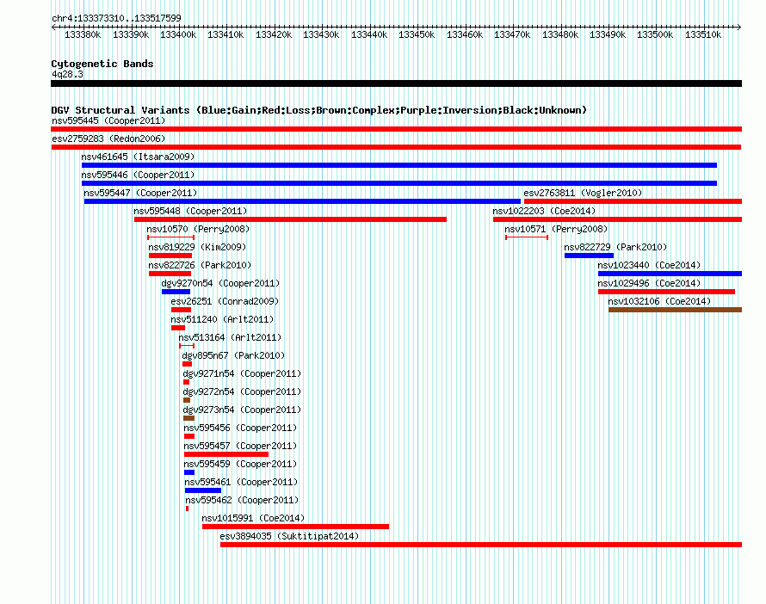Click nsv1015991 (Coe2014) red loss bar
The width and height of the screenshot is (766, 604).
295,527
